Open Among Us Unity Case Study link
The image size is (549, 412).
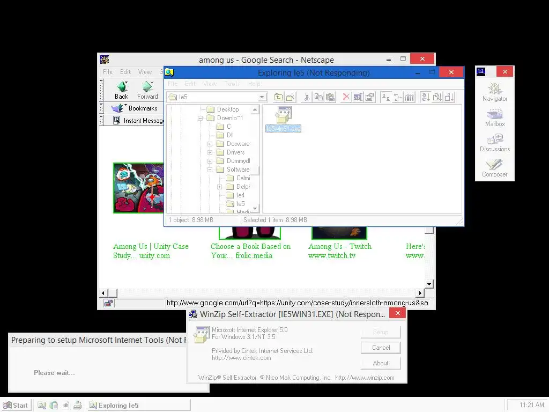pyautogui.click(x=151, y=251)
